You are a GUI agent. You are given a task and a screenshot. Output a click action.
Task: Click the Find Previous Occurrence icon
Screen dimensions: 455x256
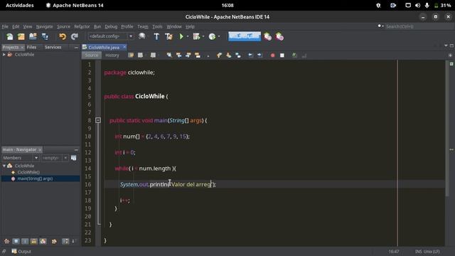pos(178,55)
